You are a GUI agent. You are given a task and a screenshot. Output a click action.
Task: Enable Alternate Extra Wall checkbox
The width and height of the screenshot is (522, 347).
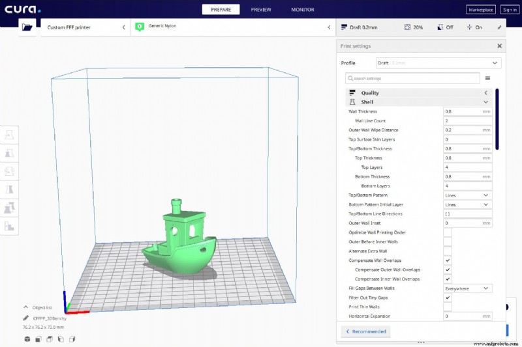[x=448, y=251]
